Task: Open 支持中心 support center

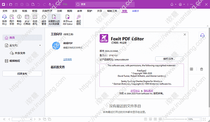Action: pyautogui.click(x=4, y=20)
